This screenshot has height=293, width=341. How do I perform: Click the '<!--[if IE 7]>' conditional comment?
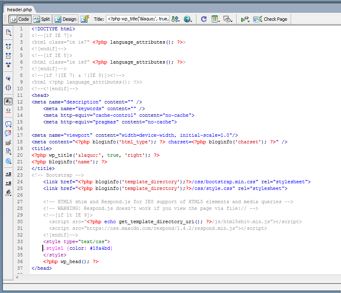tap(52, 35)
